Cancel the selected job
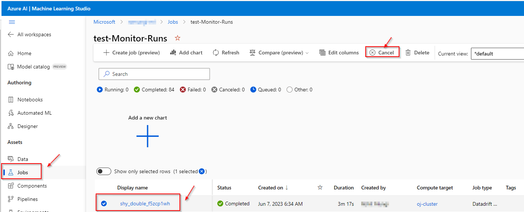This screenshot has width=524, height=212. coord(382,53)
